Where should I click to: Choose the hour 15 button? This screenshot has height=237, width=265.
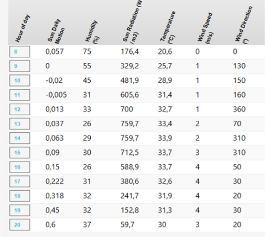(x=20, y=153)
